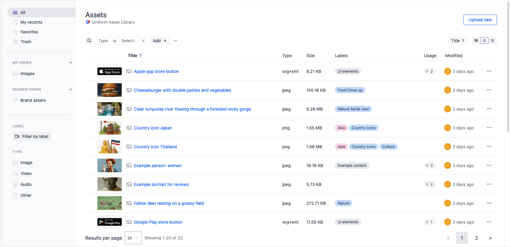Go to page 2
510x247 pixels.
[x=477, y=238]
